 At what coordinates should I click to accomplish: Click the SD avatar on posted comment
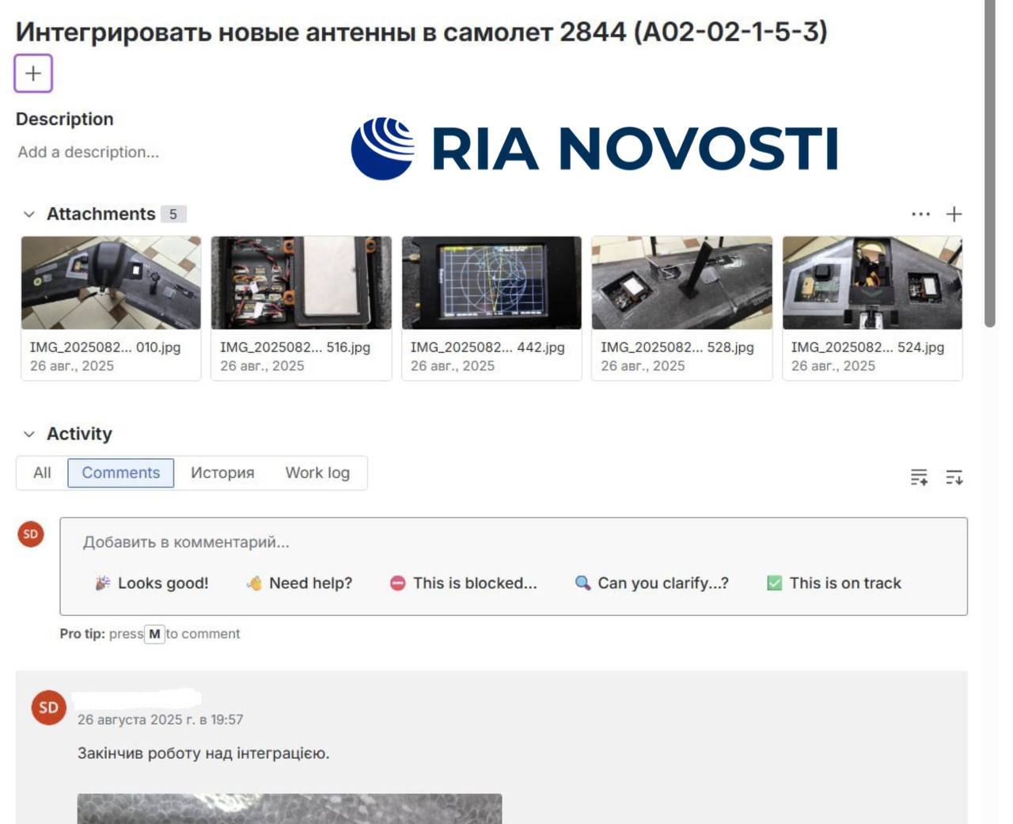[x=48, y=708]
